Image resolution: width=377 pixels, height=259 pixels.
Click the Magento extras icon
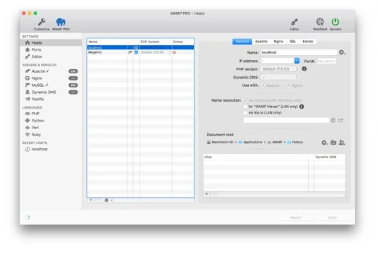[175, 52]
